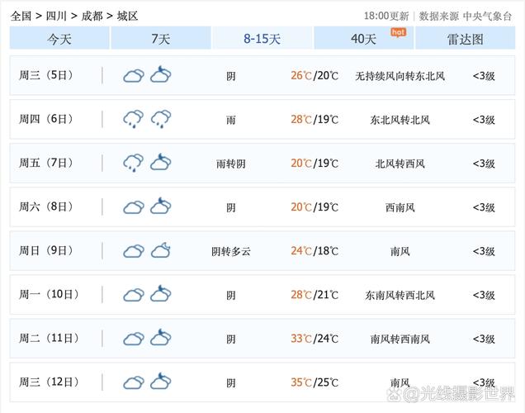Click wind text 南风 on 周日 row
The image size is (525, 413).
point(400,252)
